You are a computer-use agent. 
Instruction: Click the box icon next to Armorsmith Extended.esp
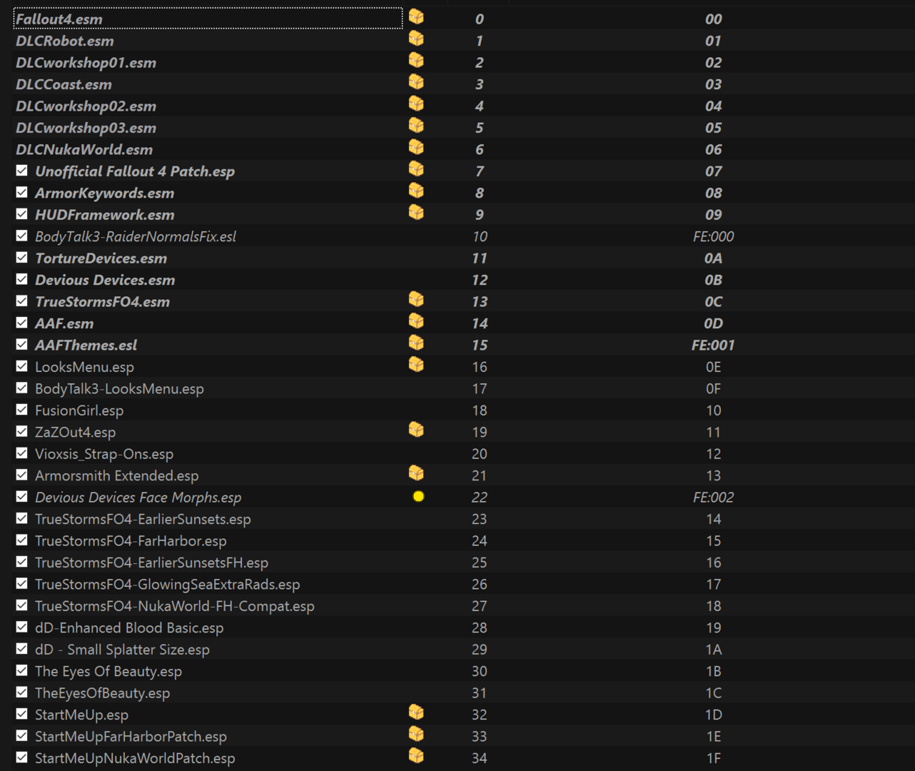(x=416, y=473)
